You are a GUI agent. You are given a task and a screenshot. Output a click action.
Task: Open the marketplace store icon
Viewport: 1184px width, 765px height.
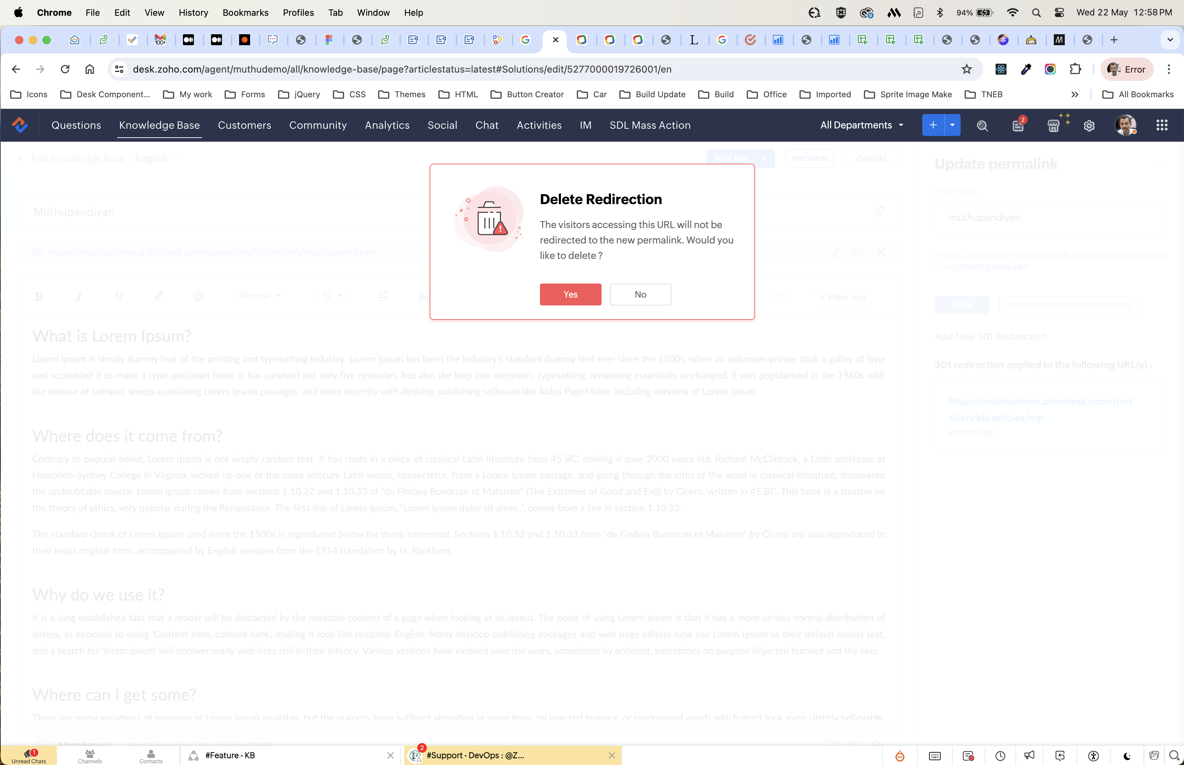(x=1053, y=126)
